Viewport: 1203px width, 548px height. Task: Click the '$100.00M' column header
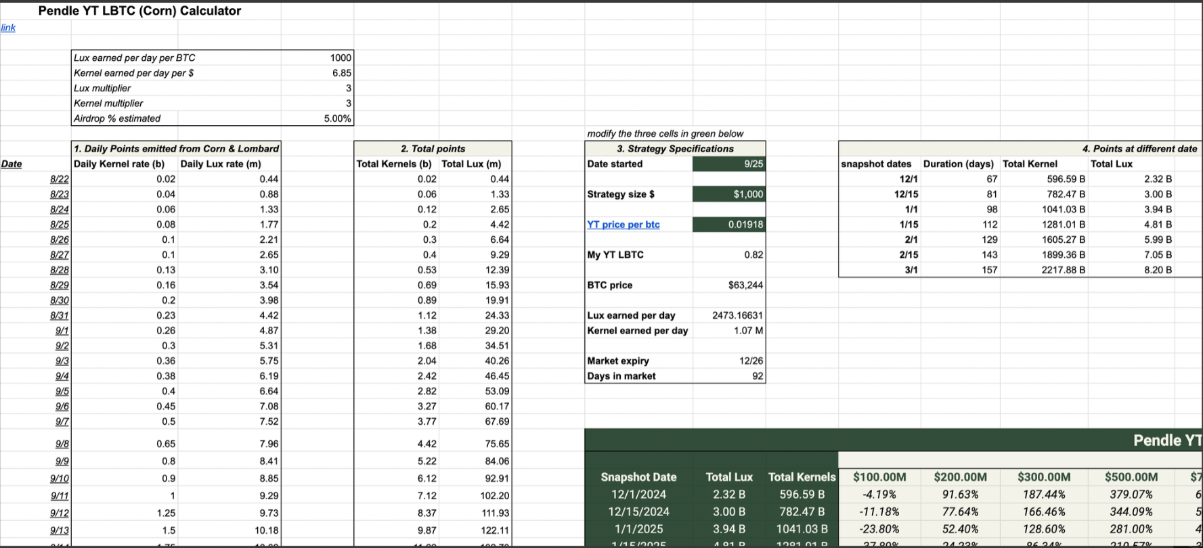879,477
